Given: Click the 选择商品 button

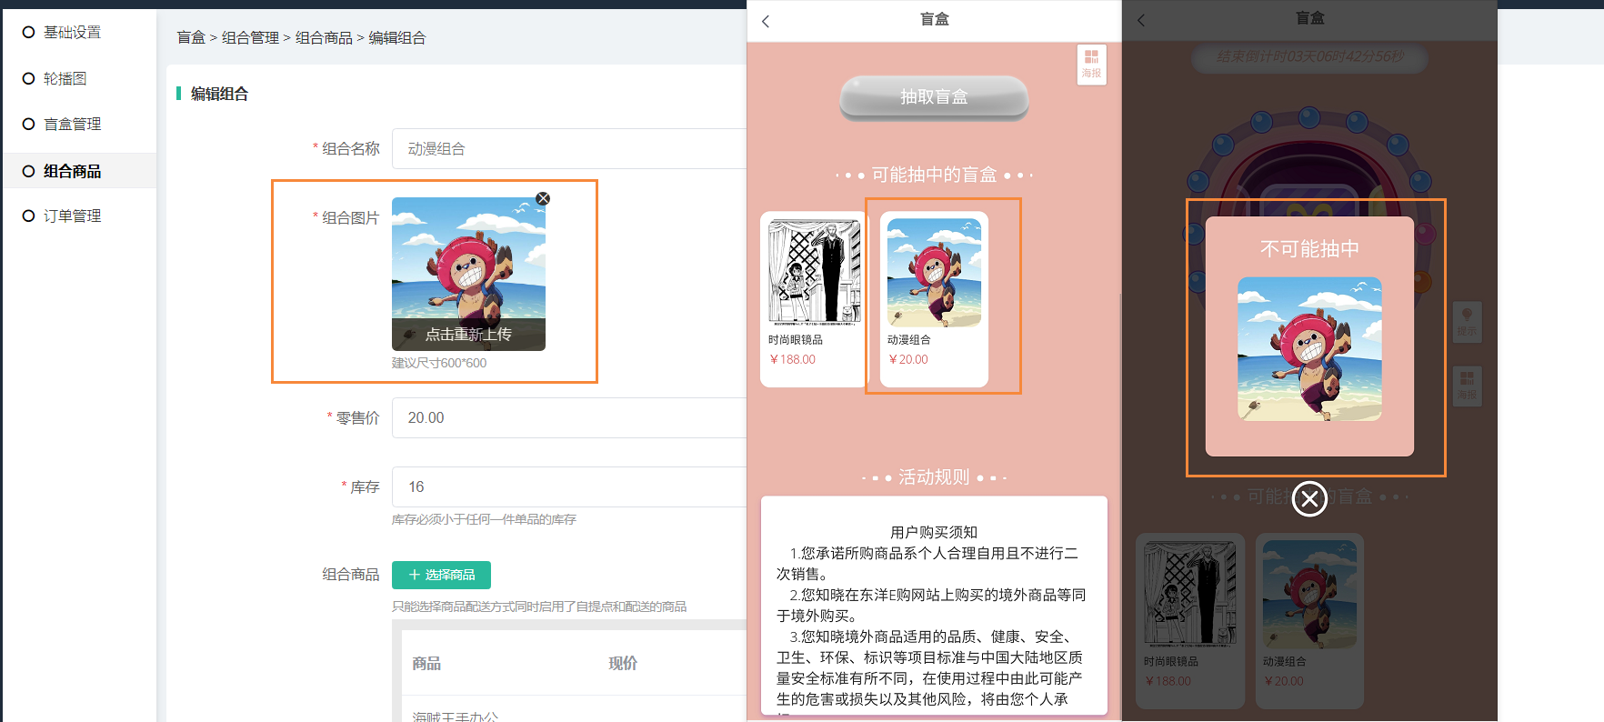Looking at the screenshot, I should 441,575.
